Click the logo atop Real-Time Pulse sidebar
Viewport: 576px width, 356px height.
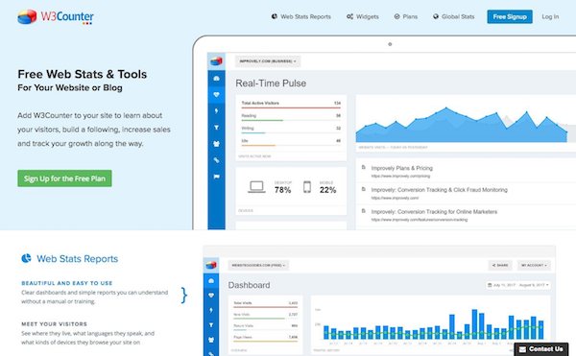[216, 61]
